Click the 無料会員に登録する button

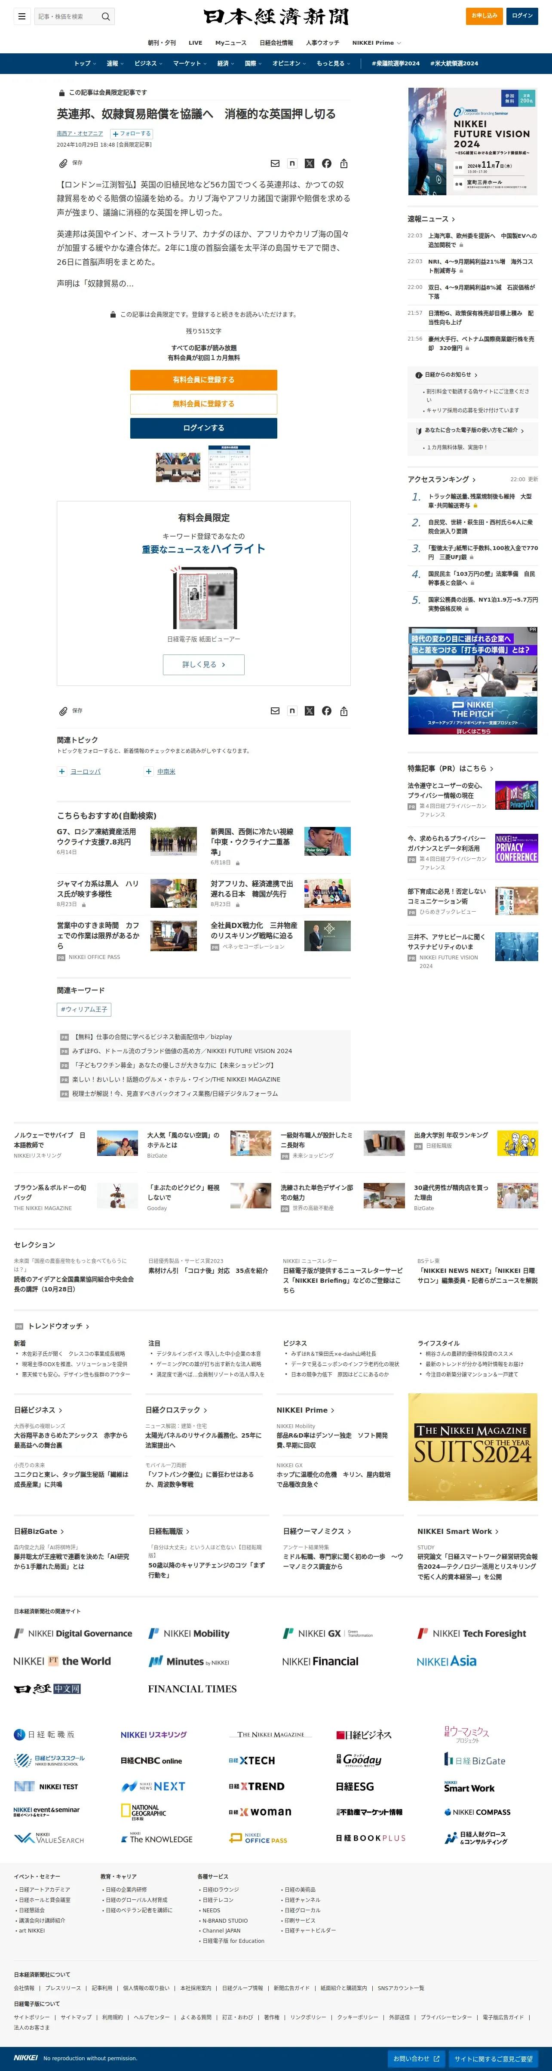coord(203,404)
